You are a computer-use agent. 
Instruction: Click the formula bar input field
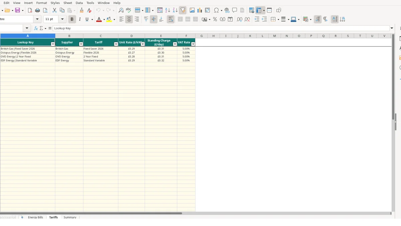click(x=221, y=28)
